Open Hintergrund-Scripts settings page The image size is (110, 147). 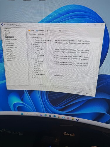point(12,47)
